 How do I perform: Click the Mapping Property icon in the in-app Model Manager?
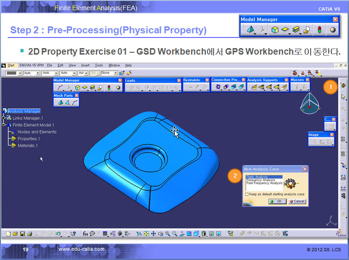click(x=100, y=87)
